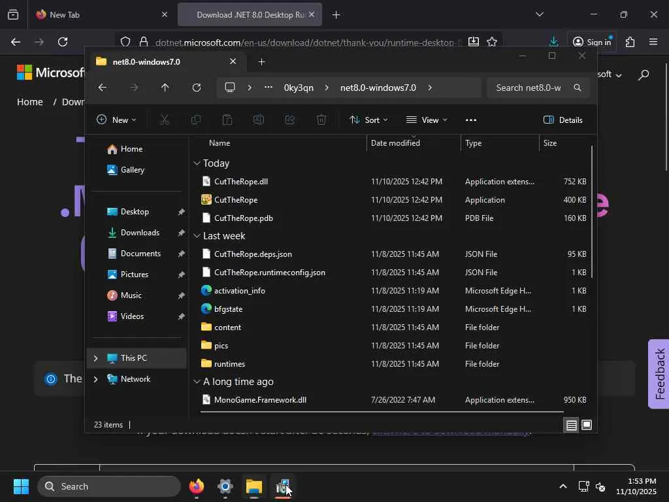Click the Rename icon in Explorer toolbar
The width and height of the screenshot is (669, 502).
tap(259, 120)
